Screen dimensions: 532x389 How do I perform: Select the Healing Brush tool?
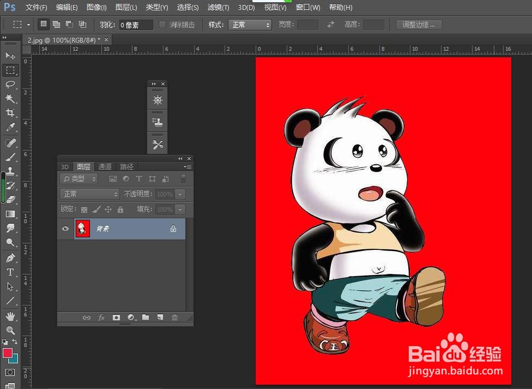click(x=10, y=143)
